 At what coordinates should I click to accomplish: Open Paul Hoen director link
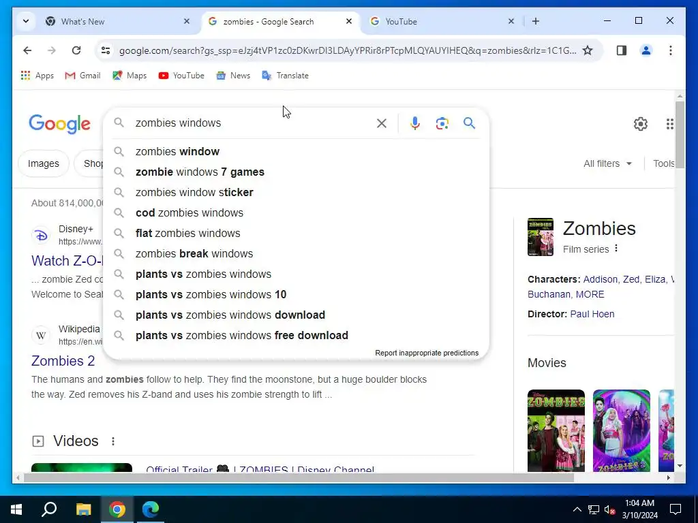click(x=592, y=314)
